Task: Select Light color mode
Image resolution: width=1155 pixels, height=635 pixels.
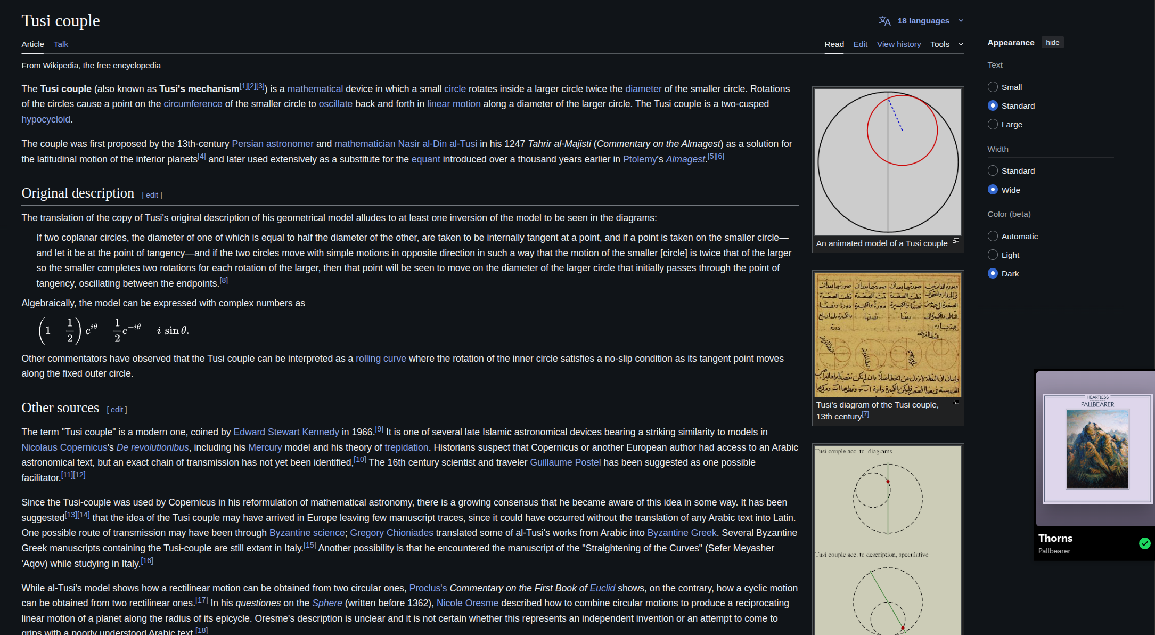Action: 993,255
